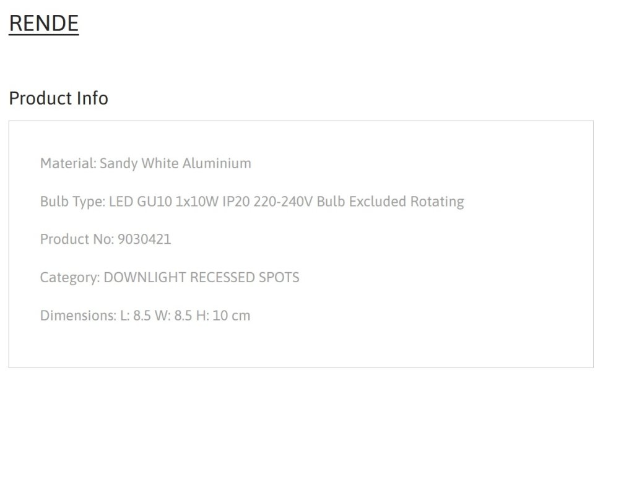Select the Material: Sandy White Aluminium line
634x498 pixels.
click(145, 163)
